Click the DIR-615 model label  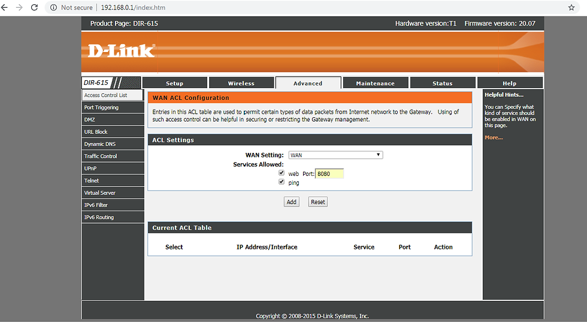click(x=96, y=83)
